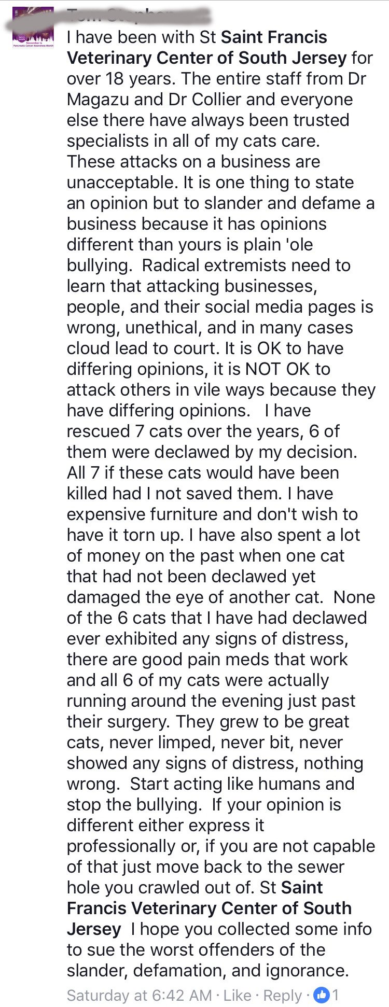Click "Veterinary Center of South Jersey" on second line

[x=206, y=58]
